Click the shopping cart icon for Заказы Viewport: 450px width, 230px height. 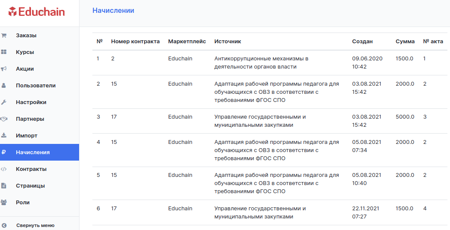point(4,36)
